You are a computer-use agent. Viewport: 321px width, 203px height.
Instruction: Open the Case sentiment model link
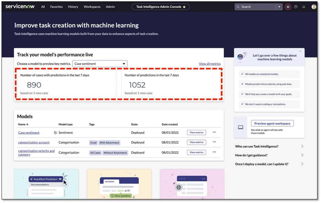tap(29, 133)
